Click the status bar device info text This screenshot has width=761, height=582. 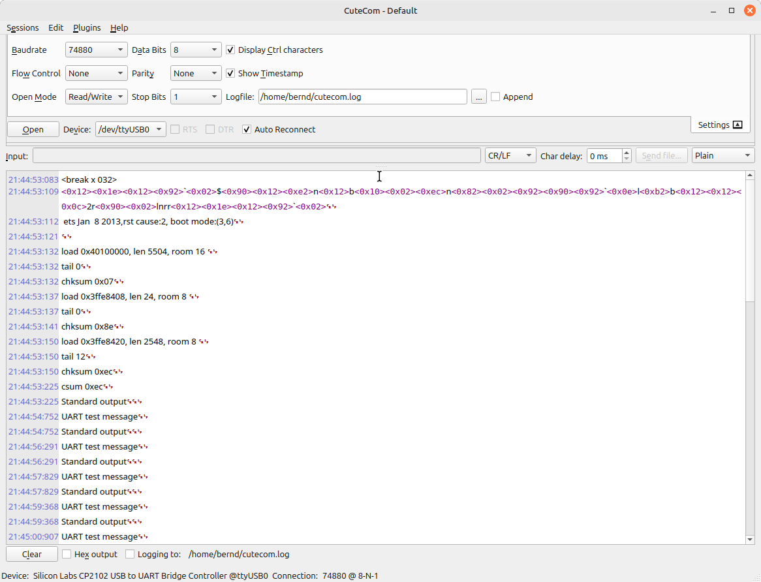coord(135,575)
